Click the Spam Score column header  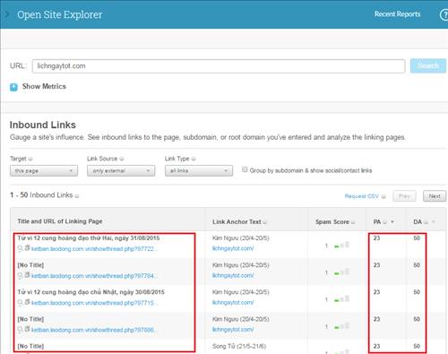332,222
